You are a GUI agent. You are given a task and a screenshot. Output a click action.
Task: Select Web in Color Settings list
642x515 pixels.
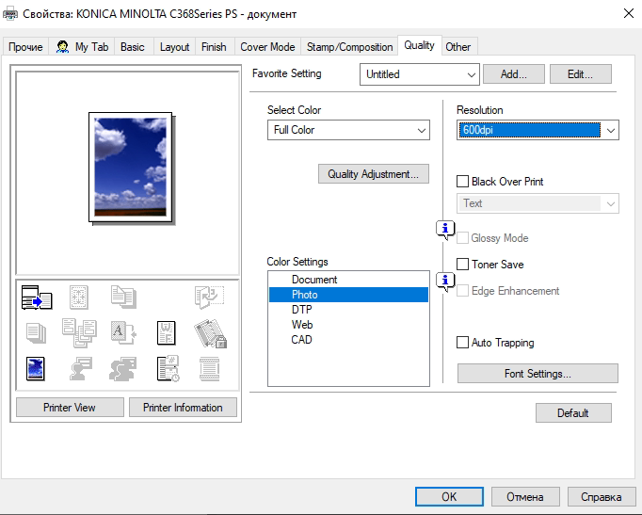click(x=348, y=325)
